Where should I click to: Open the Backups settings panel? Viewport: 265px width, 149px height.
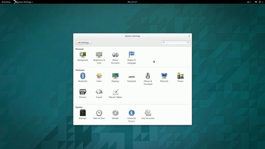[83, 115]
